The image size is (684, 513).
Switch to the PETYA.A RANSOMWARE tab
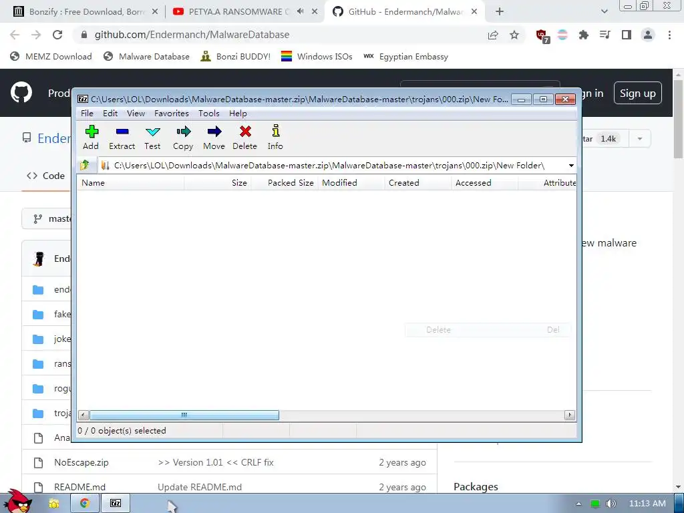[x=238, y=12]
